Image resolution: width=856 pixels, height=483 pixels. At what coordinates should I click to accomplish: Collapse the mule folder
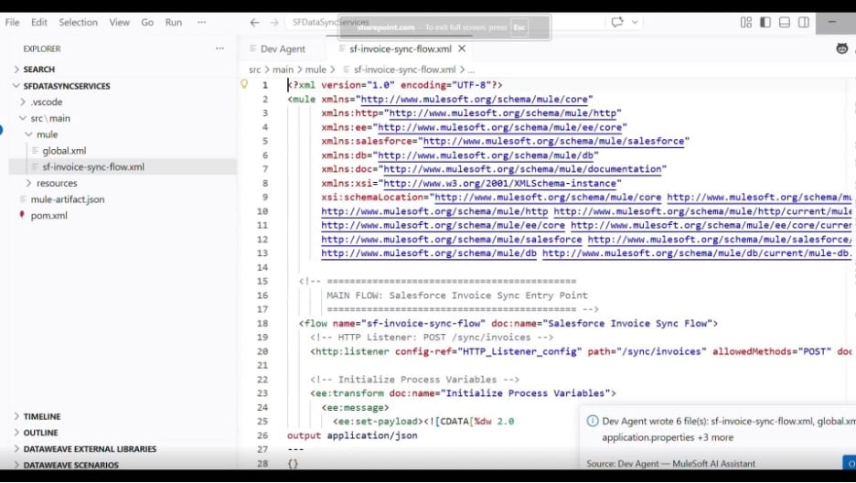tap(47, 134)
